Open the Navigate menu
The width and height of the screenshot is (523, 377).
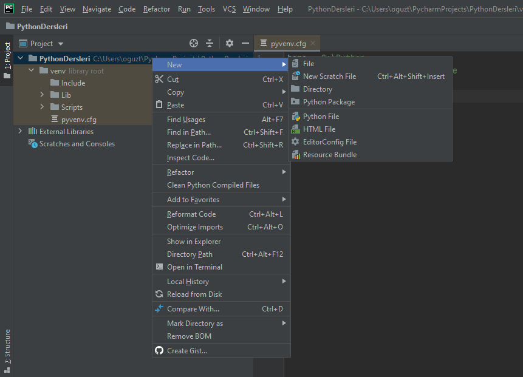97,9
